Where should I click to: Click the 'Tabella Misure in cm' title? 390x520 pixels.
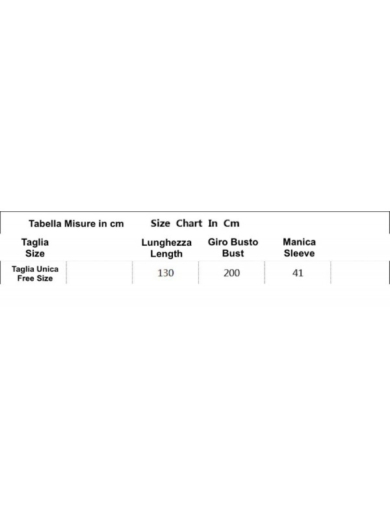point(76,224)
